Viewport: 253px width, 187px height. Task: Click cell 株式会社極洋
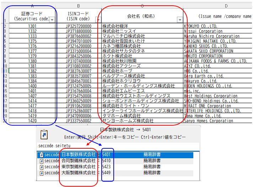[x=142, y=26]
